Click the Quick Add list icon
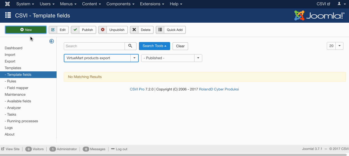 coord(160,30)
